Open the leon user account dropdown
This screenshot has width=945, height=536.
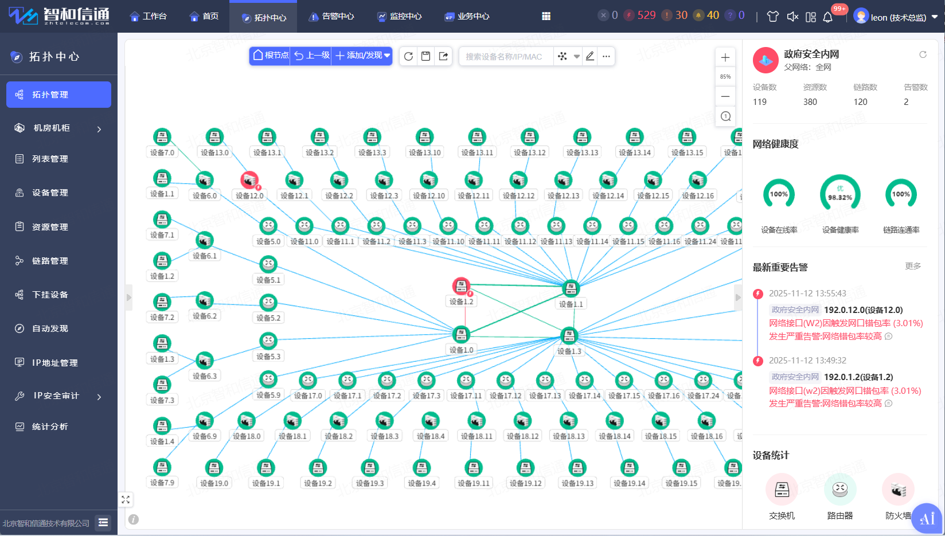895,17
